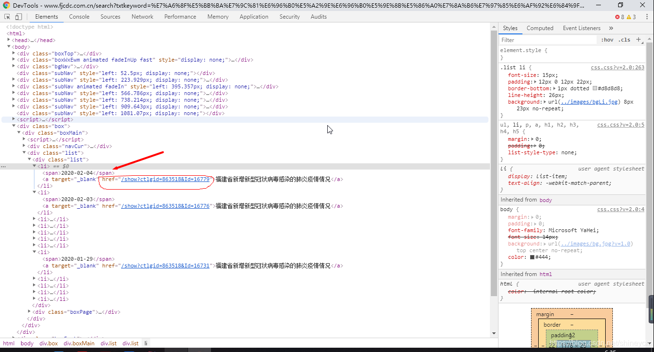Toggle the device toolbar icon
The image size is (654, 352).
point(19,17)
